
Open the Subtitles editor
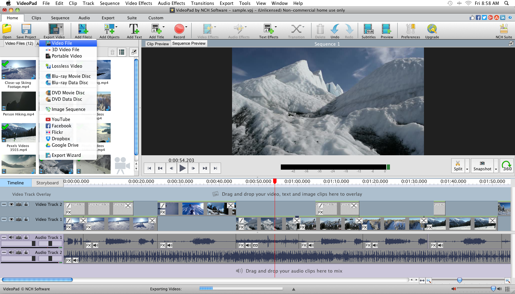click(368, 31)
